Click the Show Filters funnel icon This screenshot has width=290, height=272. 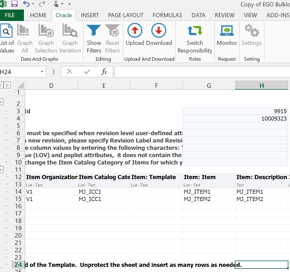click(x=94, y=31)
